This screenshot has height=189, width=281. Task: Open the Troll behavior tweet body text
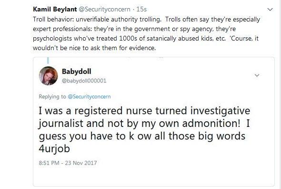[146, 33]
